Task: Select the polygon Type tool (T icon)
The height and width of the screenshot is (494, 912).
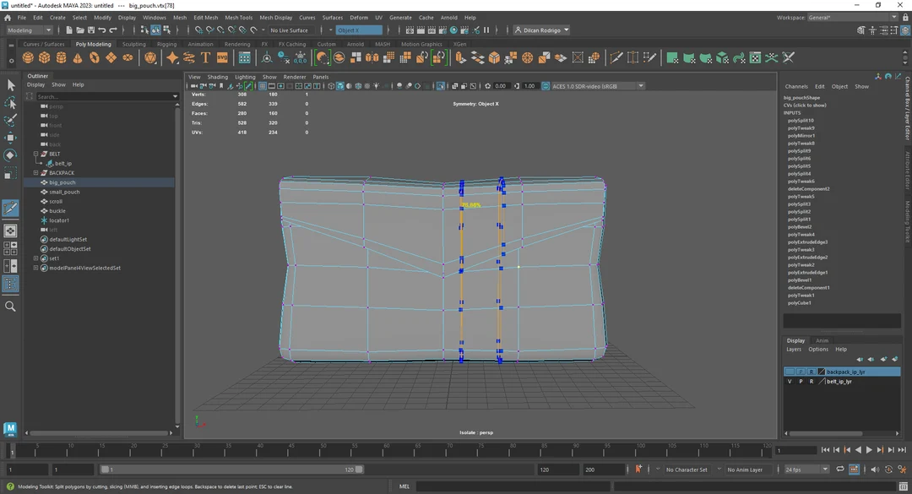Action: click(204, 57)
